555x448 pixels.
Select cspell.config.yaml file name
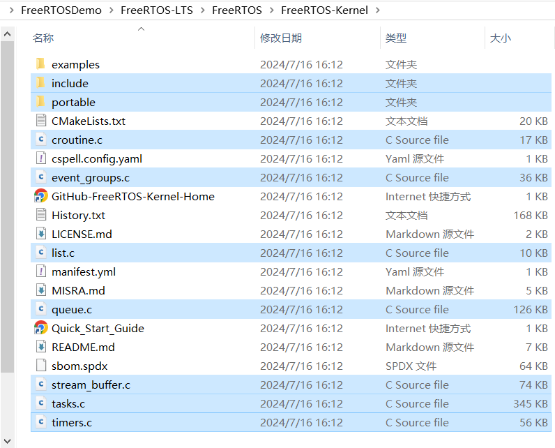pyautogui.click(x=97, y=158)
